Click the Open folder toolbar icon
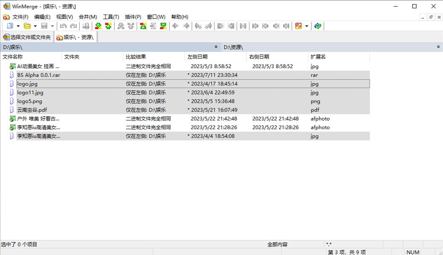443x255 pixels. point(27,26)
